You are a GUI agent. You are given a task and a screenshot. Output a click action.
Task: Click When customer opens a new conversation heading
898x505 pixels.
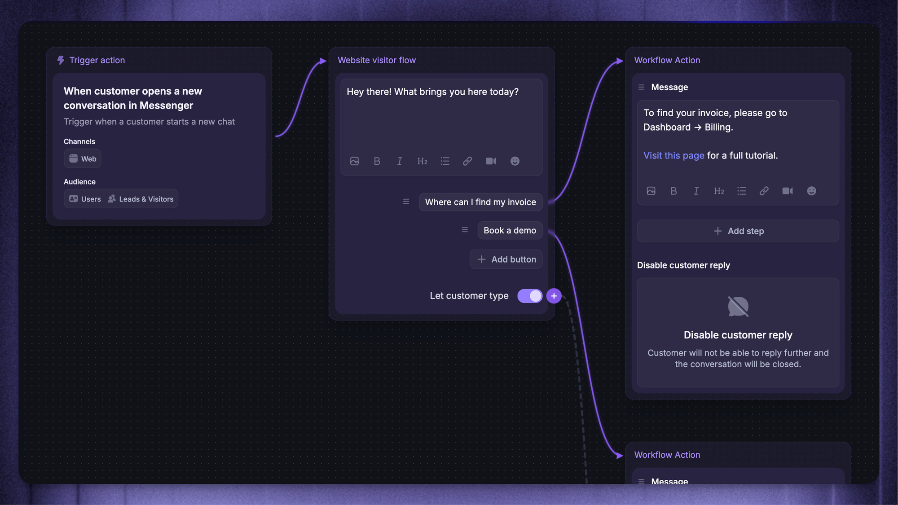(133, 98)
